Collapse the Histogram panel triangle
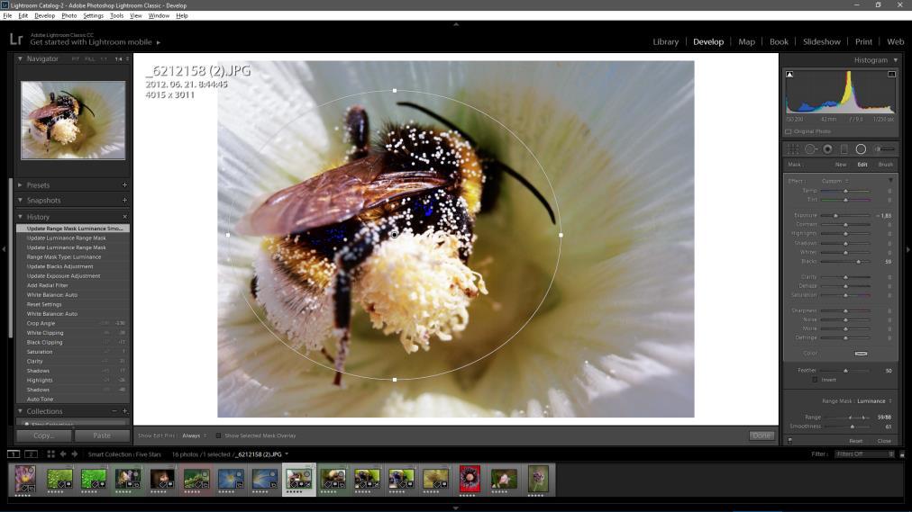Screen dimensions: 912x512 (x=896, y=59)
